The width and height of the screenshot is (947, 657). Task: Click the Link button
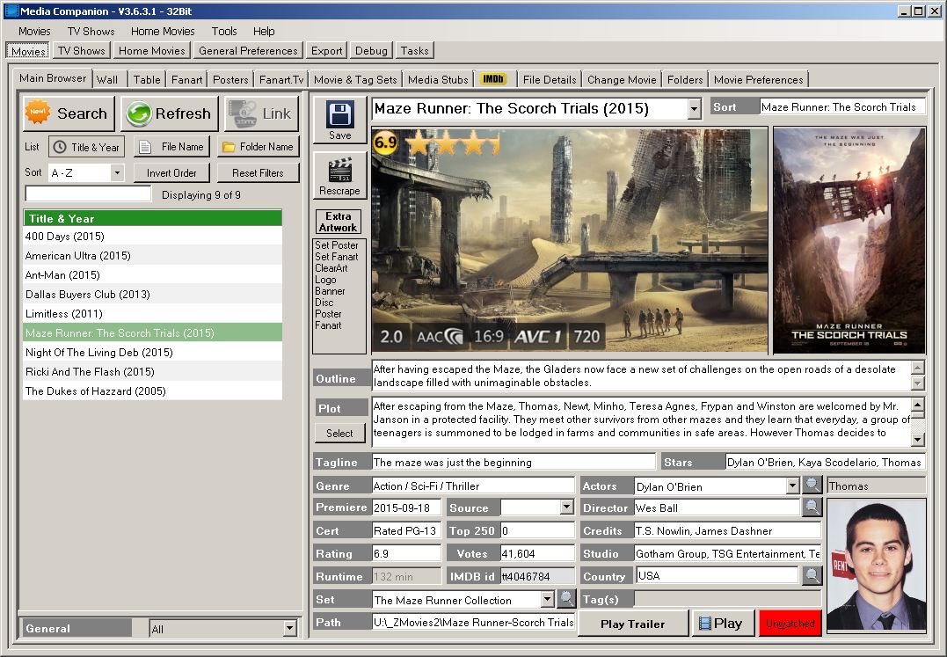(261, 113)
